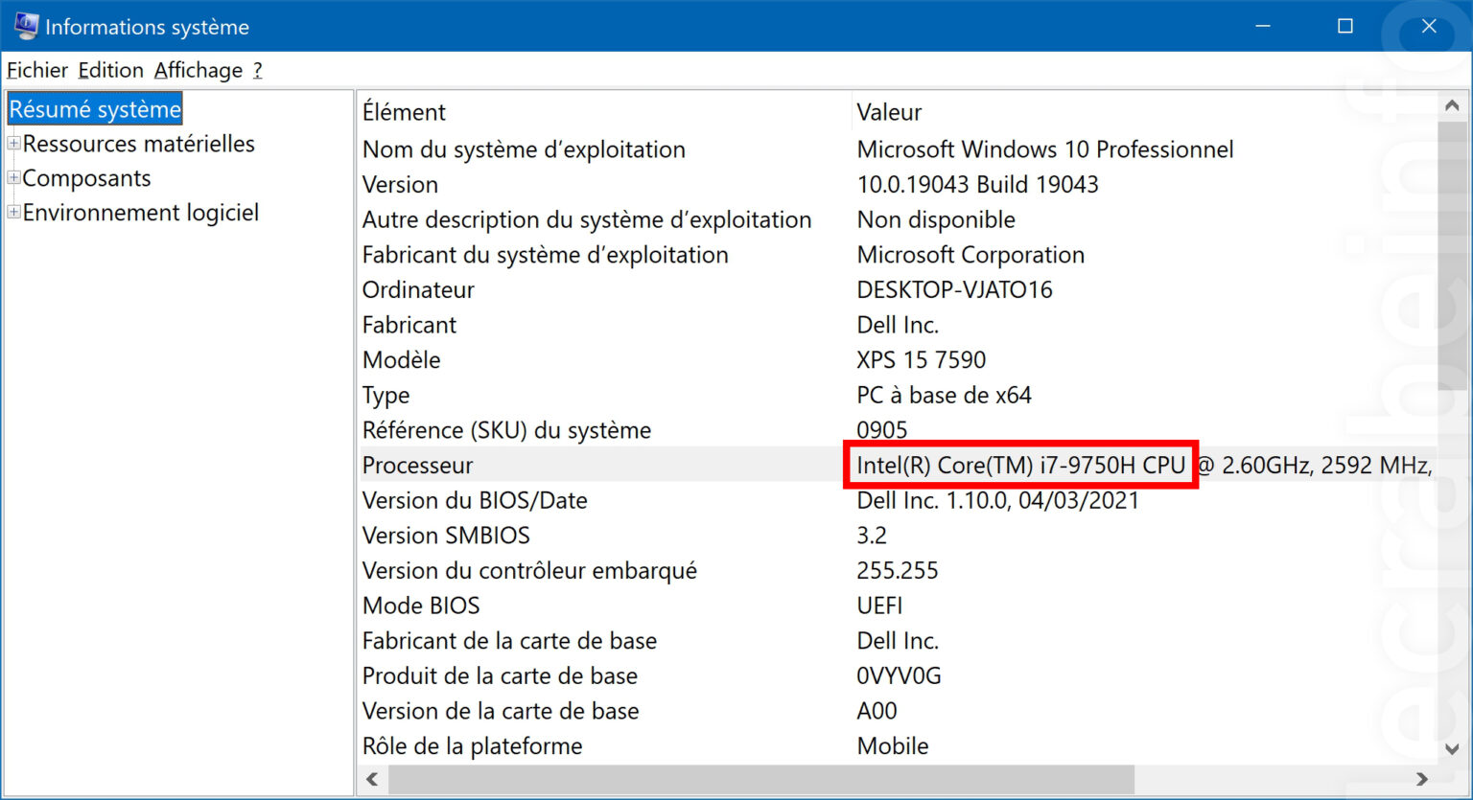Image resolution: width=1473 pixels, height=800 pixels.
Task: Click the A00 value
Action: point(877,711)
